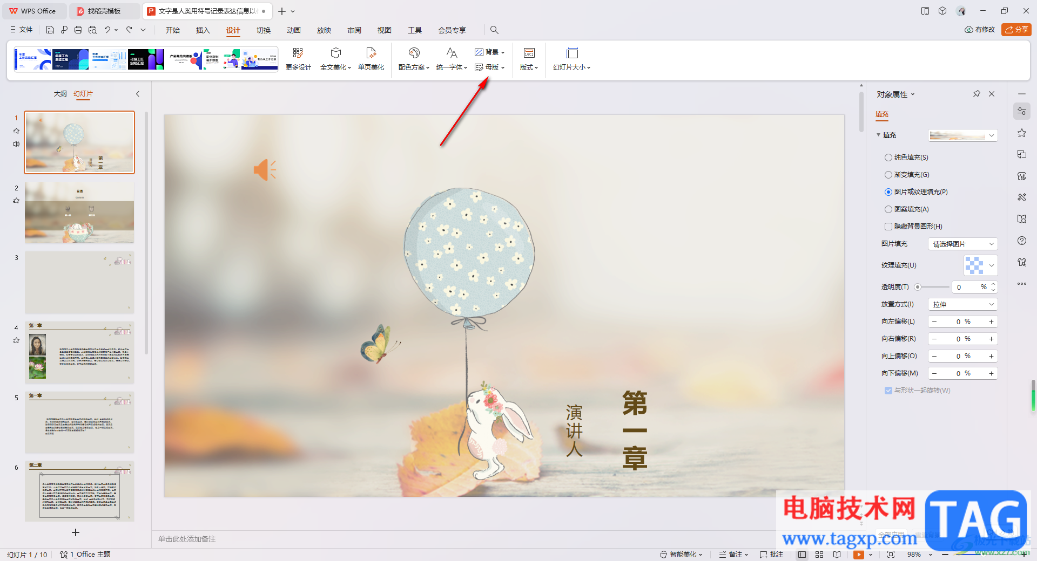This screenshot has width=1037, height=561.
Task: Switch to slide sorter view
Action: (819, 555)
